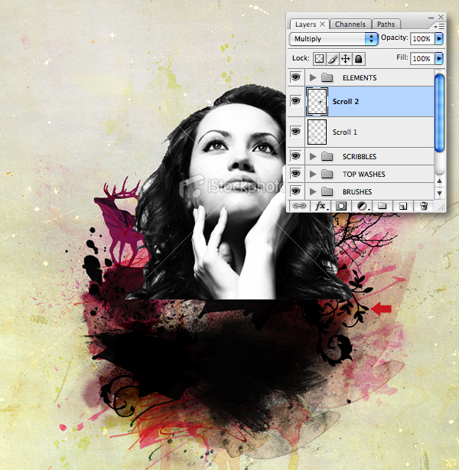The image size is (459, 470).
Task: Click the ELEMENTS folder icon
Action: 327,78
